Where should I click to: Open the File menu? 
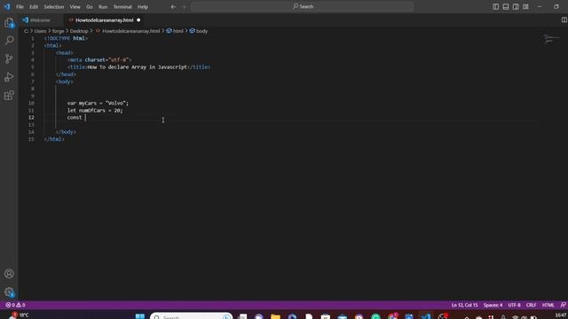pos(20,6)
